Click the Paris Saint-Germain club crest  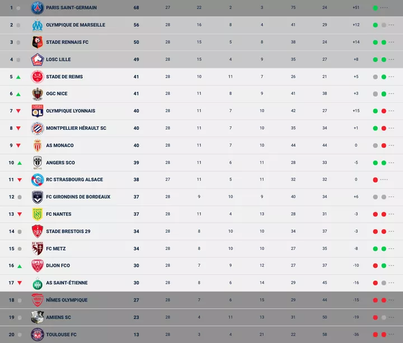(x=38, y=8)
